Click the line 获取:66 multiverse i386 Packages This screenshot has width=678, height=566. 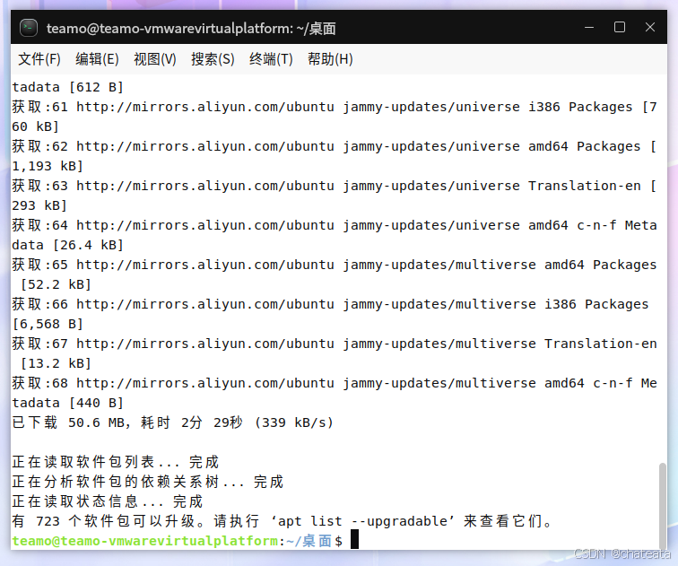coord(330,304)
